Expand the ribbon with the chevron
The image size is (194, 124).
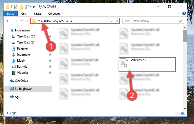pyautogui.click(x=179, y=13)
